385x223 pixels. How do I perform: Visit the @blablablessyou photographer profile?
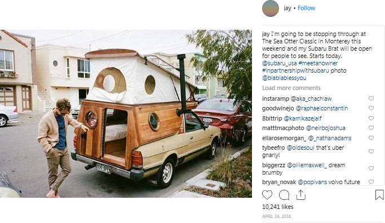point(284,78)
